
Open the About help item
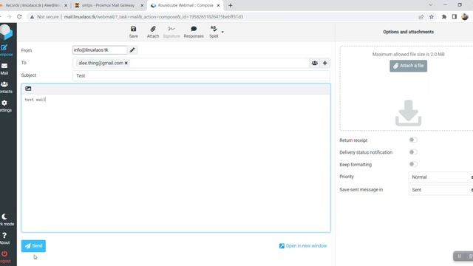(x=4, y=238)
